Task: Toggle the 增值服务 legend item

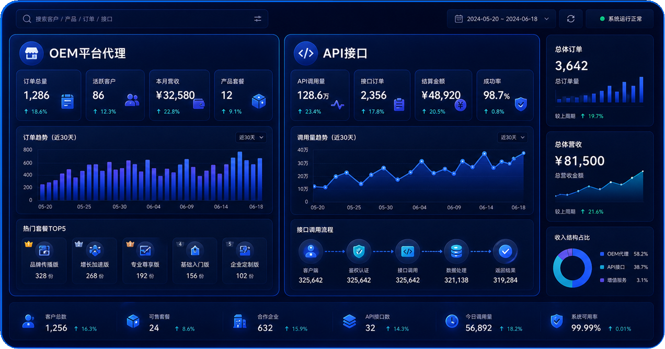Action: point(624,280)
